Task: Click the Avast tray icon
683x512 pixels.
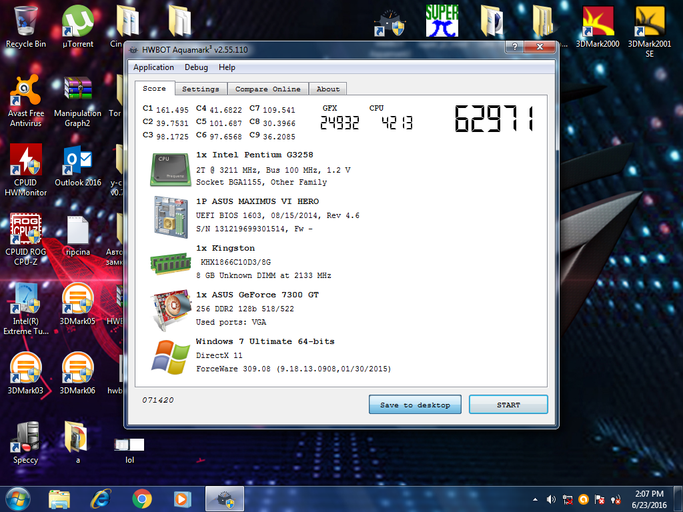Action: 584,499
